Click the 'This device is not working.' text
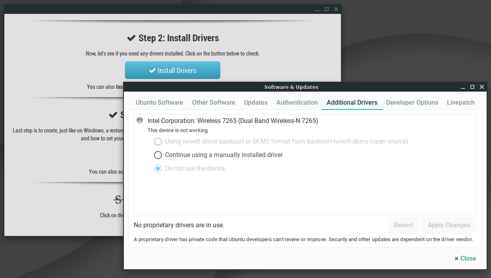This screenshot has height=278, width=491. pos(178,130)
